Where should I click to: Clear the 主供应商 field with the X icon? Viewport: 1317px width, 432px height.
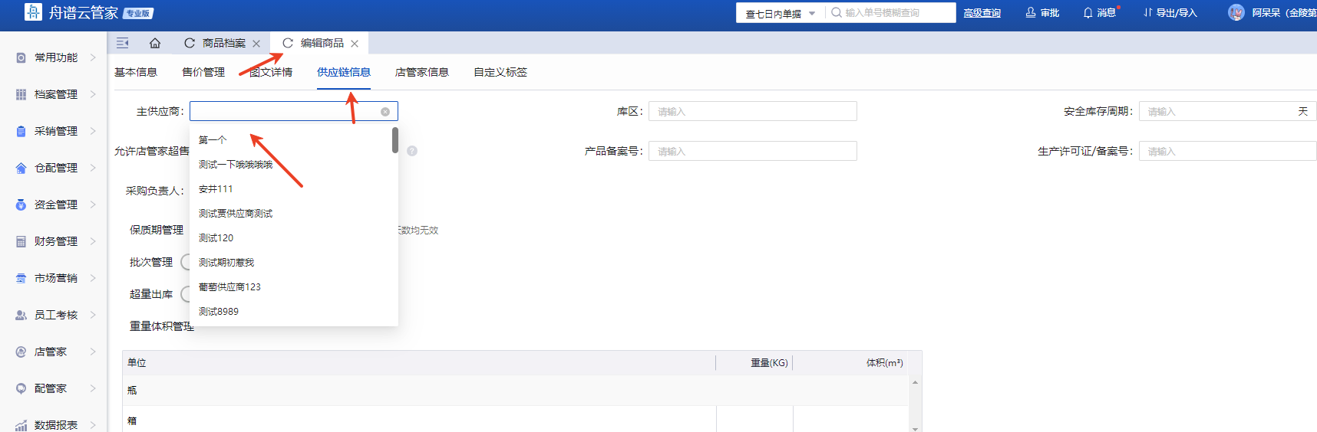pos(385,112)
